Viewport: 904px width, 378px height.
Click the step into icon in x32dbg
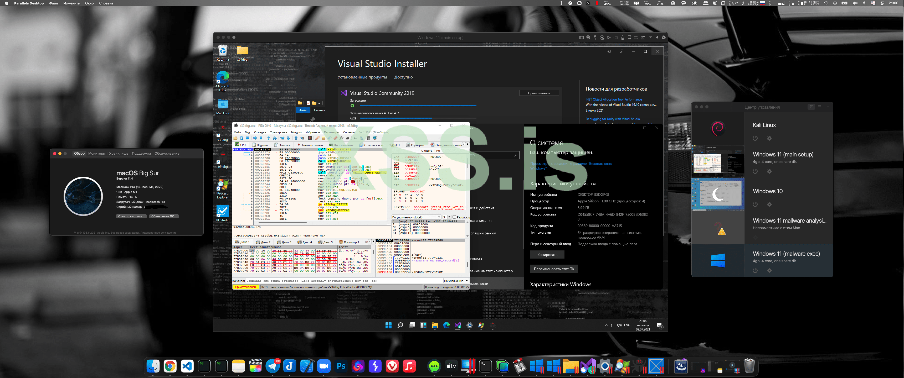(269, 138)
